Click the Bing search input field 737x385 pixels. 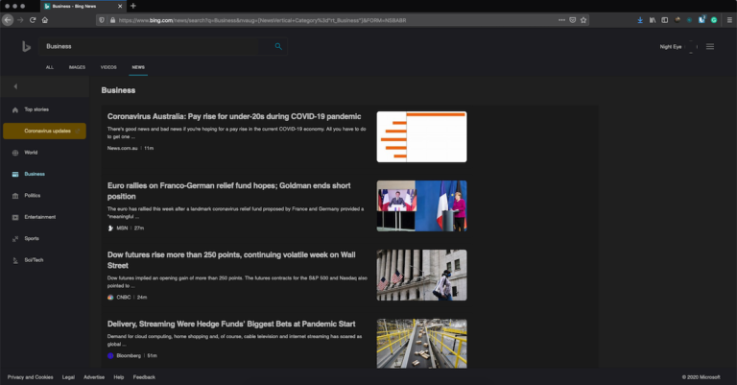[x=151, y=46]
